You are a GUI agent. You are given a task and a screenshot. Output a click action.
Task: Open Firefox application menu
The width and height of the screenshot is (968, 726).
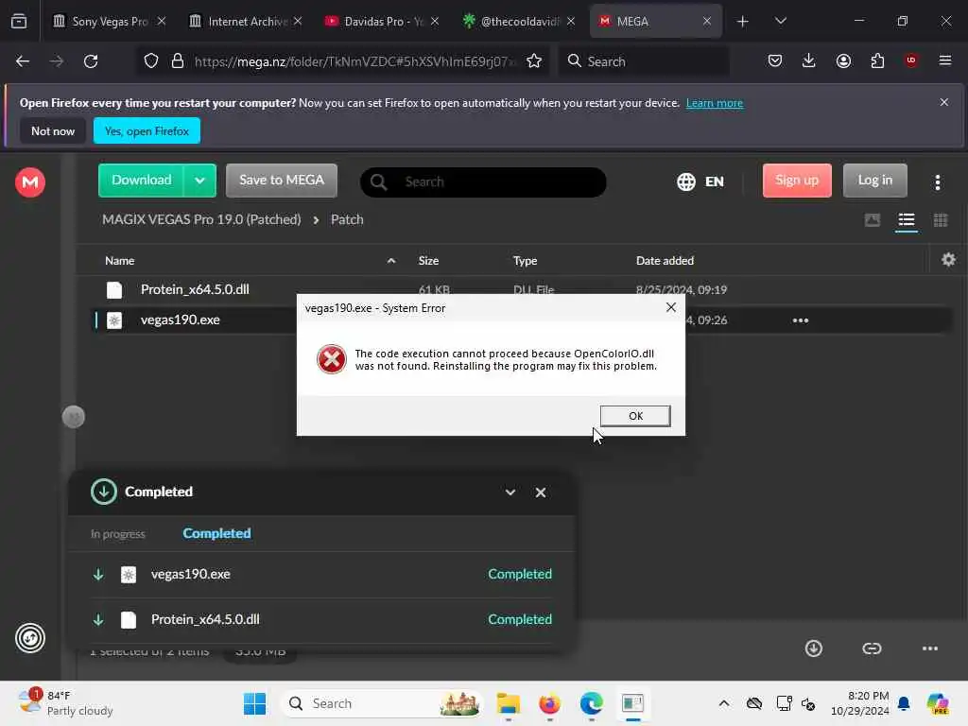pos(945,60)
